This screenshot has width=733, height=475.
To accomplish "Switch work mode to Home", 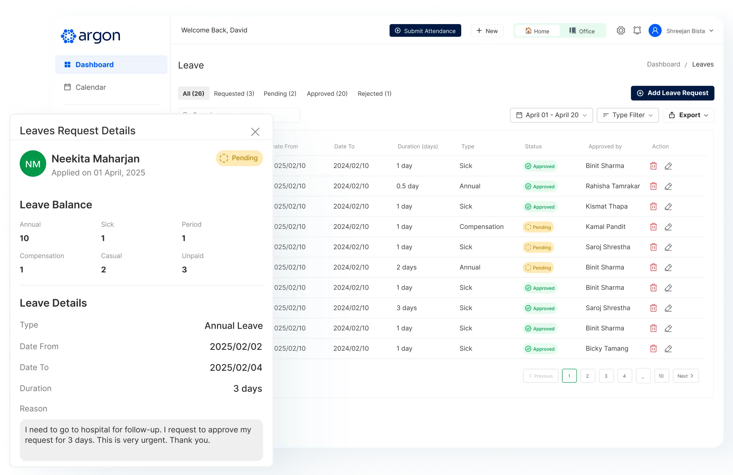I will [537, 31].
